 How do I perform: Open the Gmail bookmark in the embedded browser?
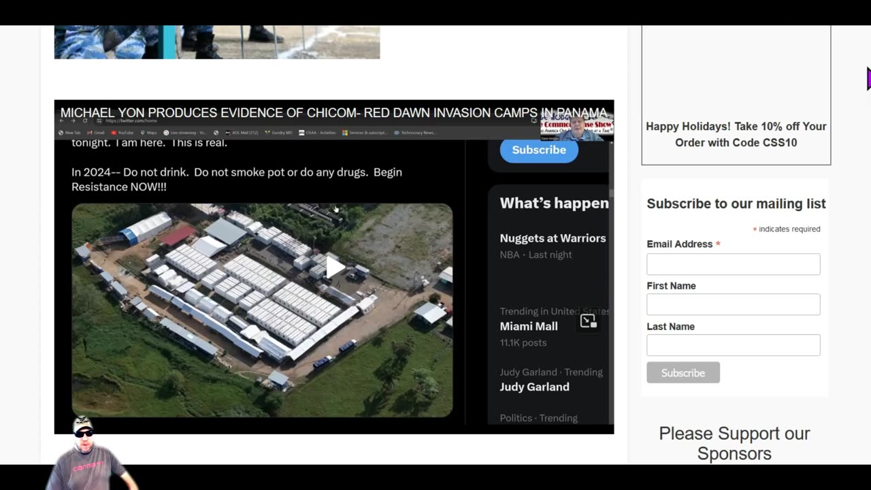(95, 133)
